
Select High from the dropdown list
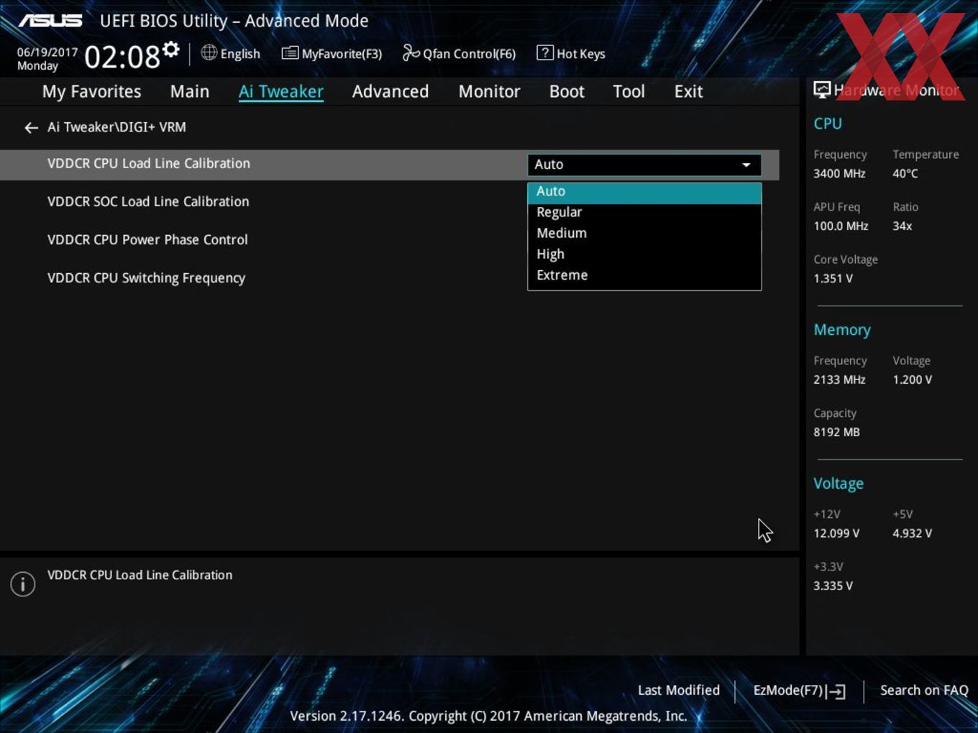pos(644,254)
